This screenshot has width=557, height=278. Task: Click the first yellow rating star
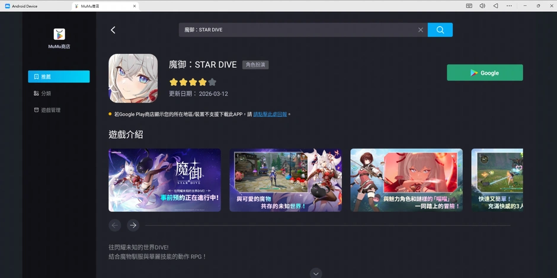(x=174, y=82)
